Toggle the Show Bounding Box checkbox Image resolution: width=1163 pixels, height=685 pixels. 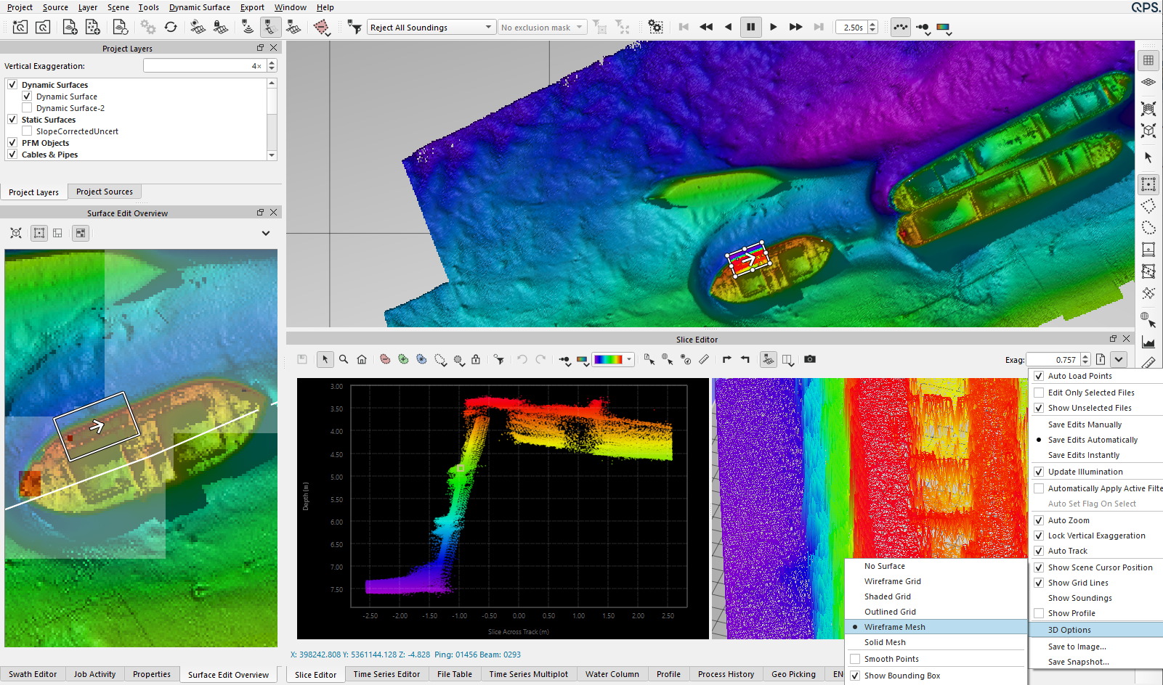click(x=855, y=676)
